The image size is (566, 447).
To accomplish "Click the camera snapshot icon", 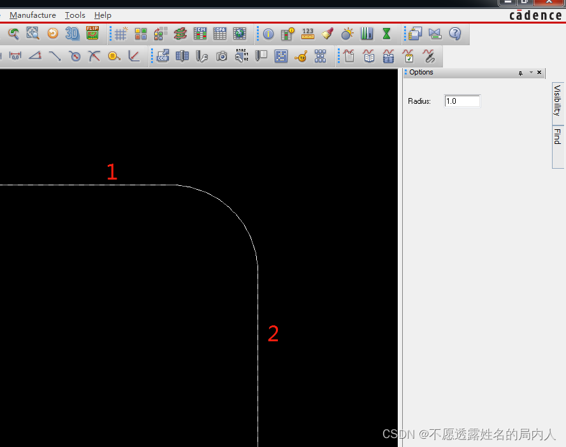I will click(222, 56).
